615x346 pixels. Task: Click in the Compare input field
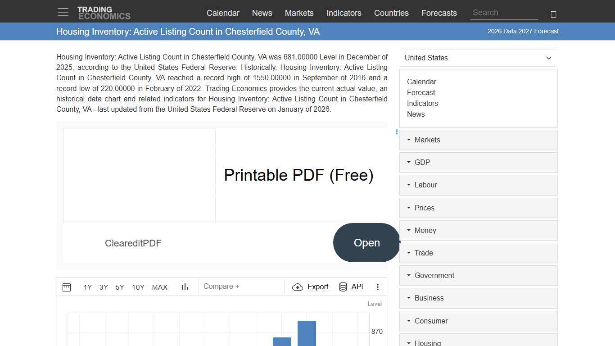pos(241,287)
